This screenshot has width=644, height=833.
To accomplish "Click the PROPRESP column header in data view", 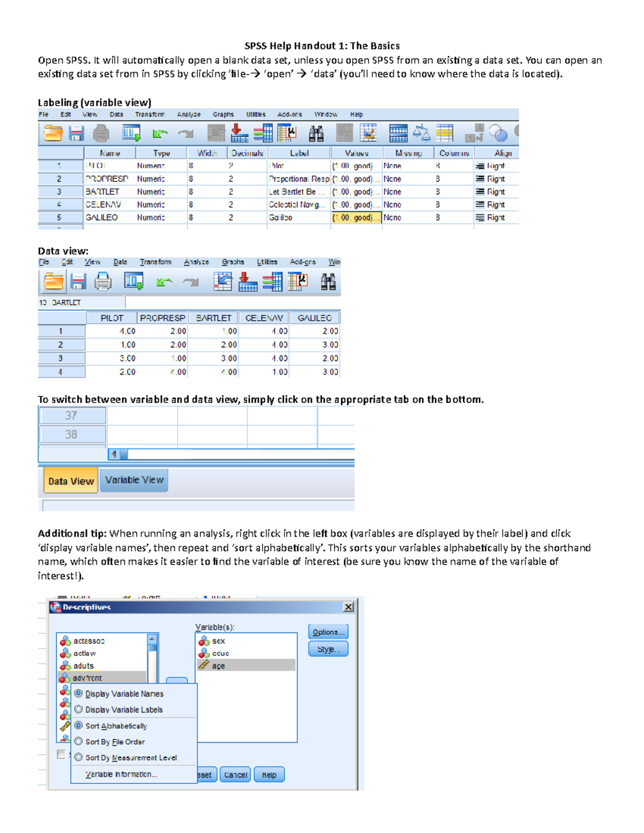I will 163,318.
